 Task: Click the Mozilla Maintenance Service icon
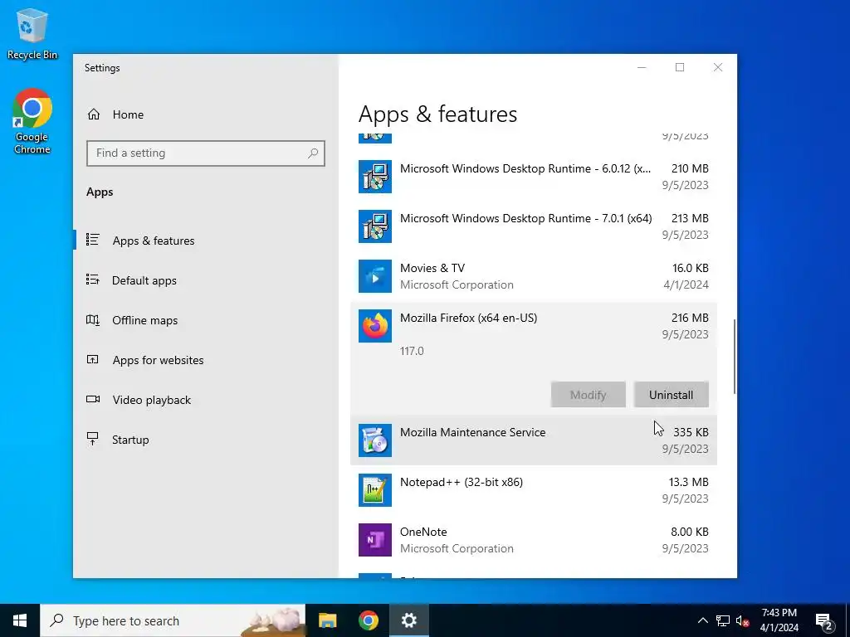375,440
